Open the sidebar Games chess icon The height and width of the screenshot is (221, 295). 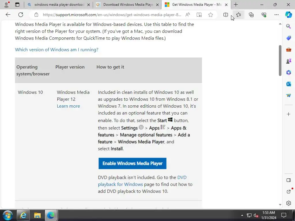point(288,61)
